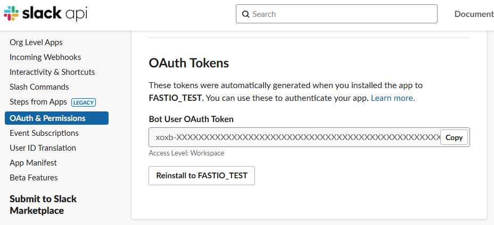
Task: Open App Manifest page
Action: pyautogui.click(x=33, y=163)
